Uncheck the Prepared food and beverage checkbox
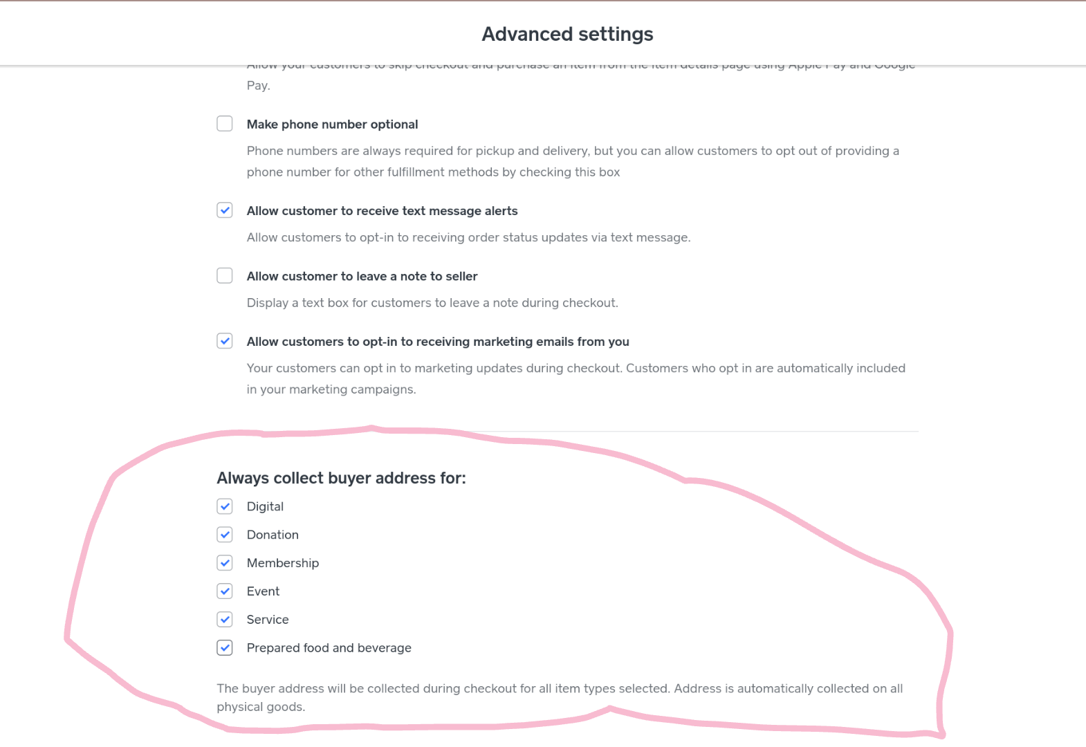 [x=225, y=648]
